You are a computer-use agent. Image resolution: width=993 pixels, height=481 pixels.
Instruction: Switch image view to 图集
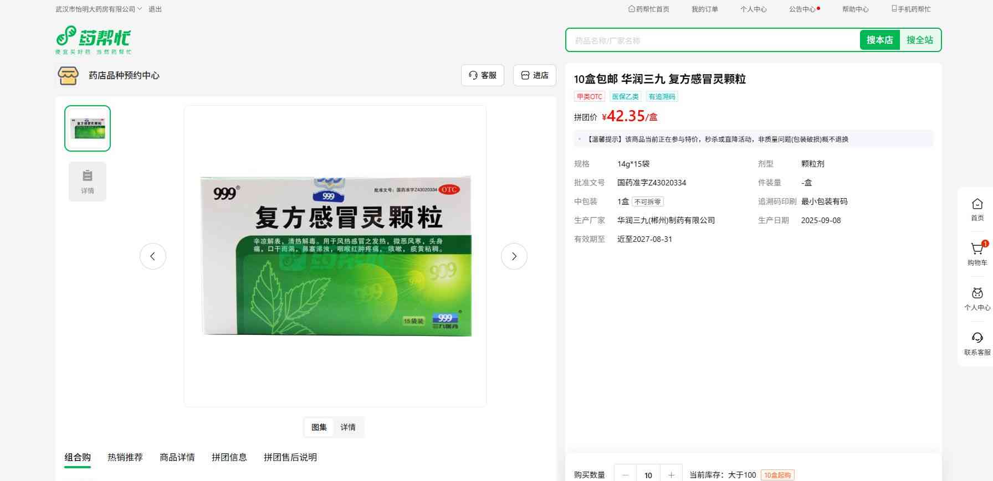click(x=319, y=427)
